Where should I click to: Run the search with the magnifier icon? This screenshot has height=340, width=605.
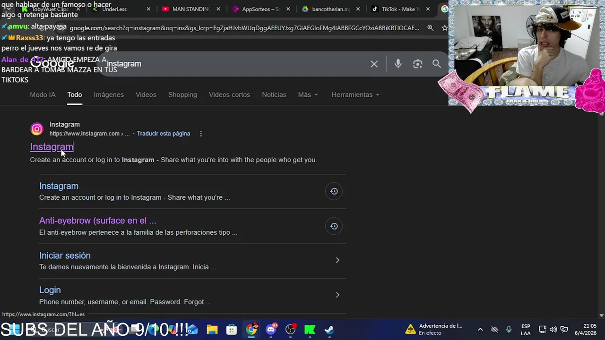(x=437, y=64)
